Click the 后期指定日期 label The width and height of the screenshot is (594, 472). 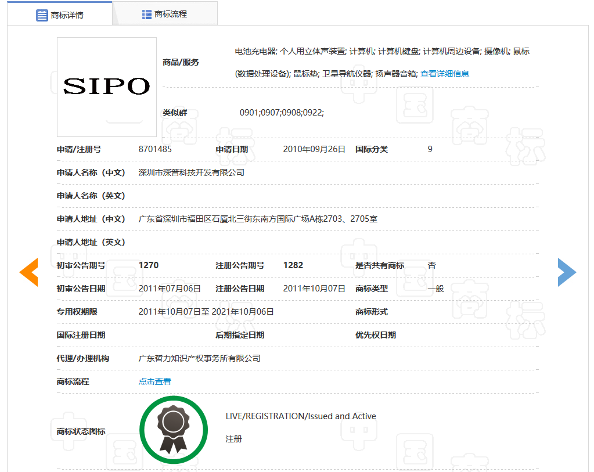coord(240,335)
